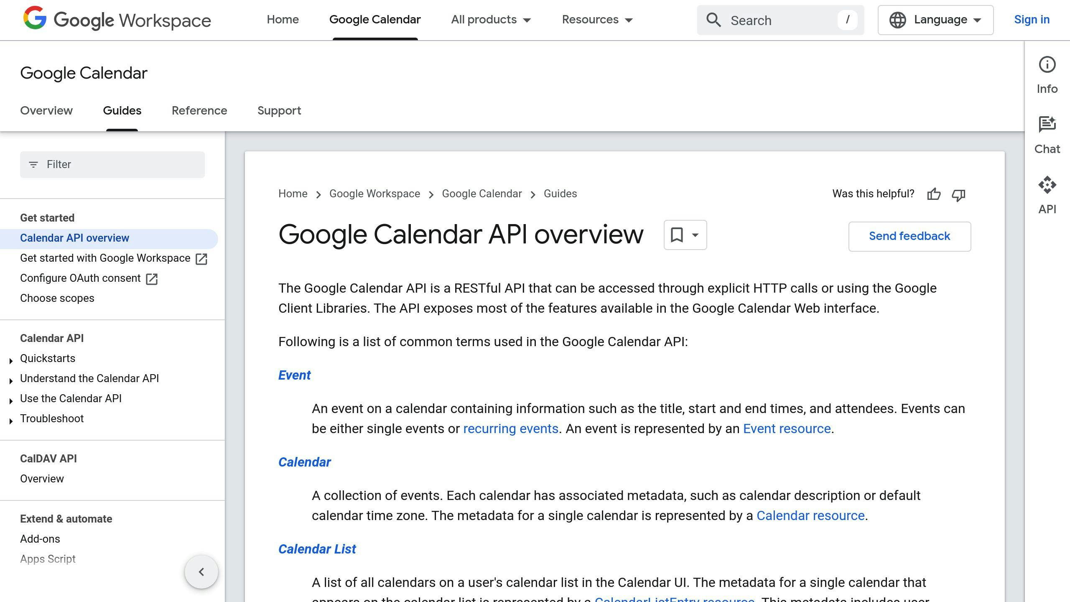The image size is (1070, 602).
Task: Click external-link icon next to Configure OAuth consent
Action: [x=152, y=279]
